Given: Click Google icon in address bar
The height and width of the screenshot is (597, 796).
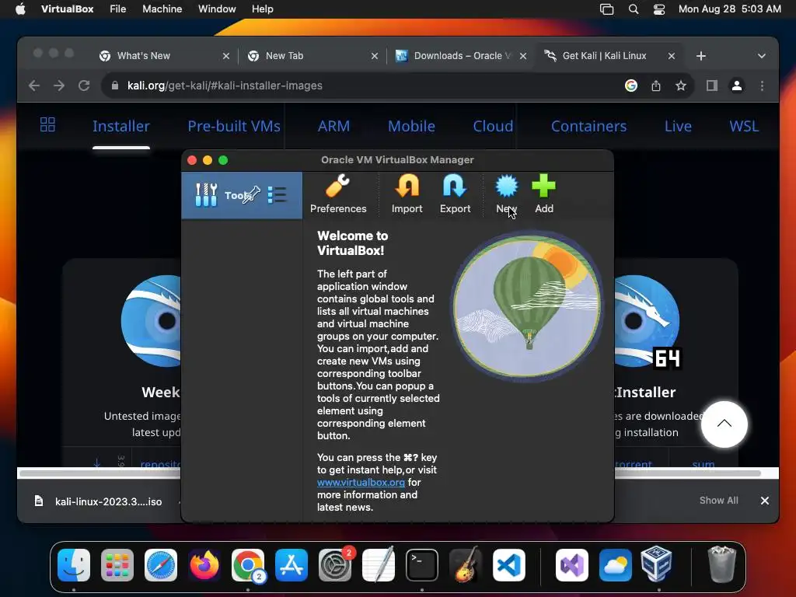Looking at the screenshot, I should (631, 86).
